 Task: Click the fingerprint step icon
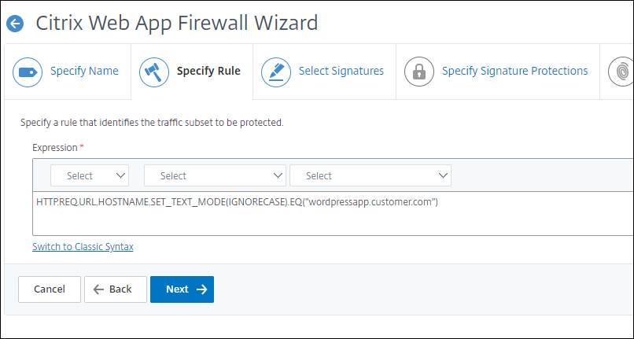(x=621, y=72)
